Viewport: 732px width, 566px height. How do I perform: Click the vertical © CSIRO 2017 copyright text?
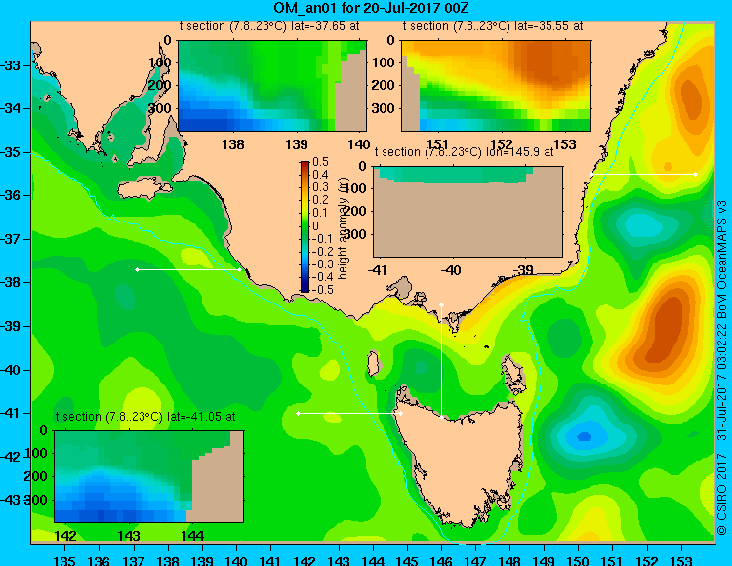[721, 495]
